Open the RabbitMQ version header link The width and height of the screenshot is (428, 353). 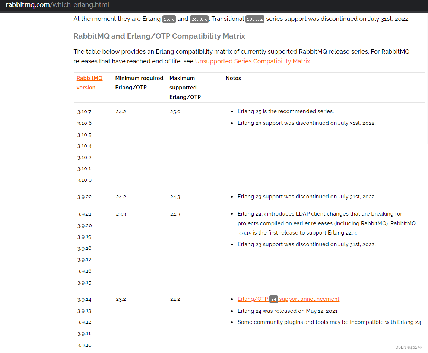(89, 83)
